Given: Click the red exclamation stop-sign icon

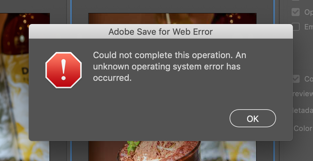Looking at the screenshot, I should tap(64, 70).
